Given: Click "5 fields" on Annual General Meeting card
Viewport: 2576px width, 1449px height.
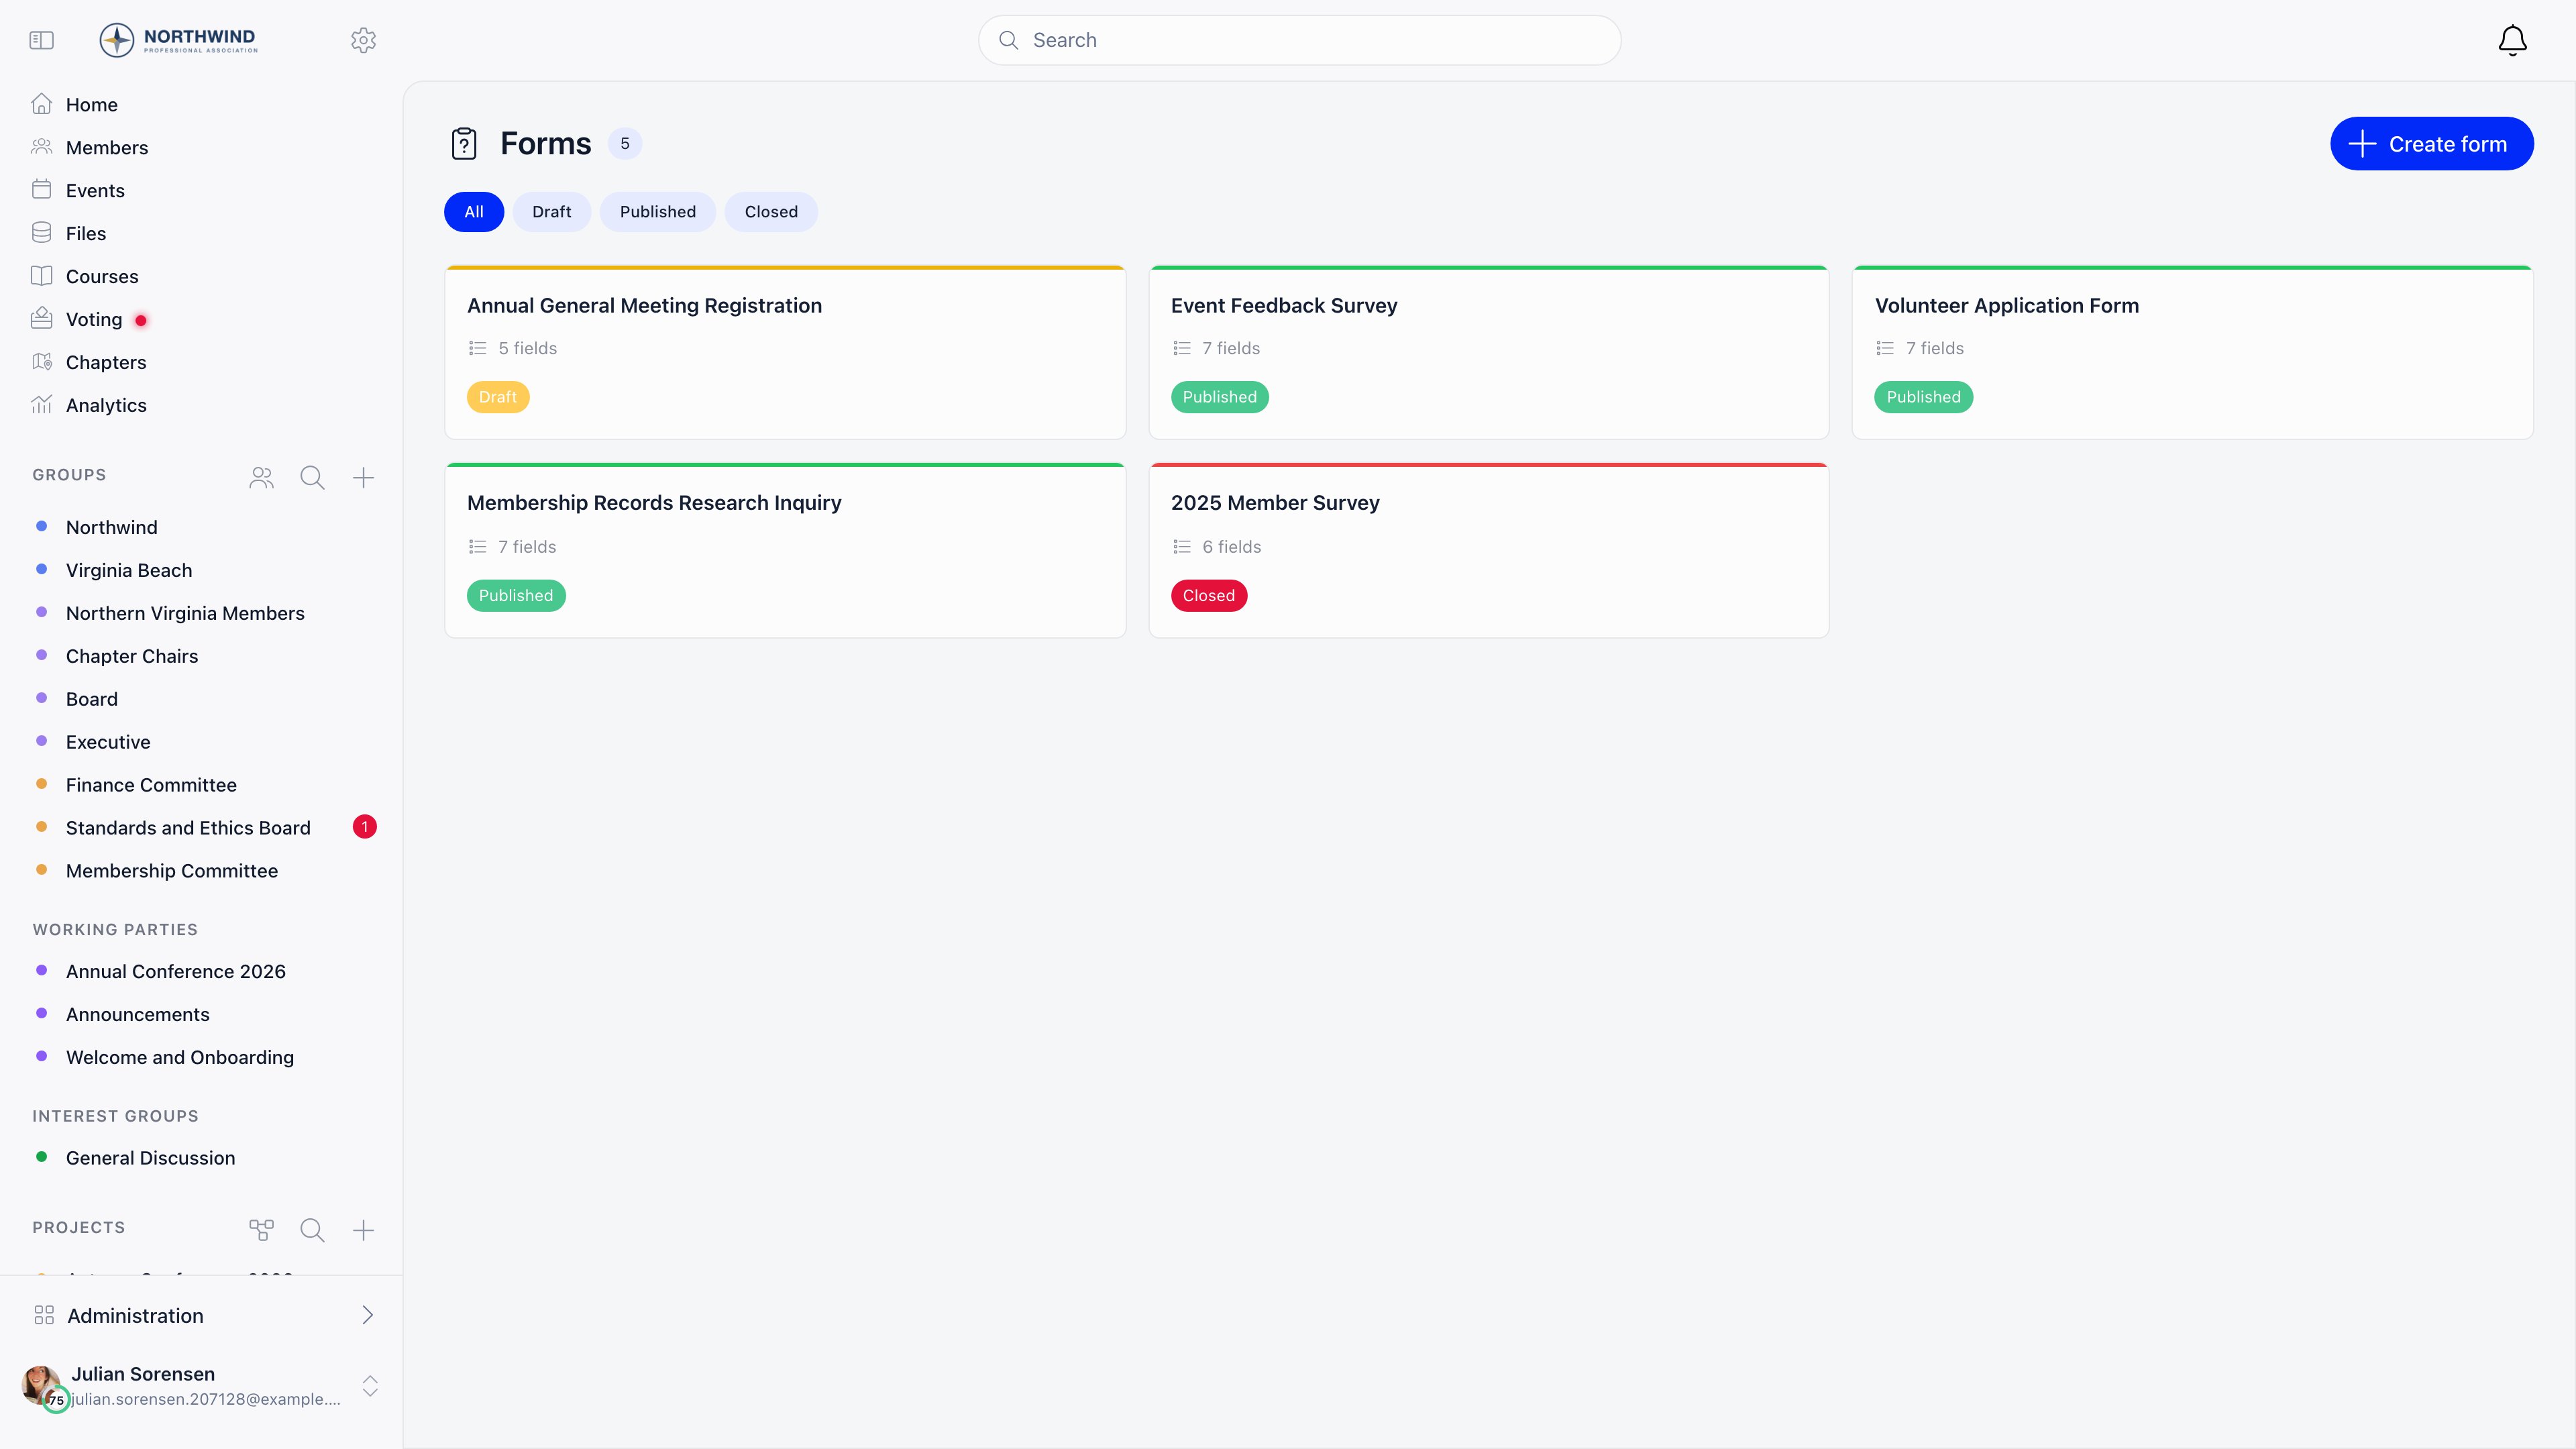Looking at the screenshot, I should click(528, 348).
